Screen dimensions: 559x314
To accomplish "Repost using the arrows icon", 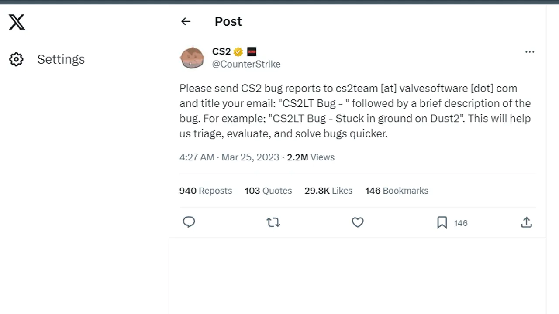I will (273, 222).
